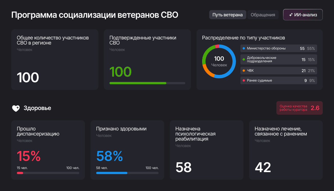This screenshot has height=191, width=334.
Task: Click the orange dot beside ЧВК
Action: pos(244,71)
